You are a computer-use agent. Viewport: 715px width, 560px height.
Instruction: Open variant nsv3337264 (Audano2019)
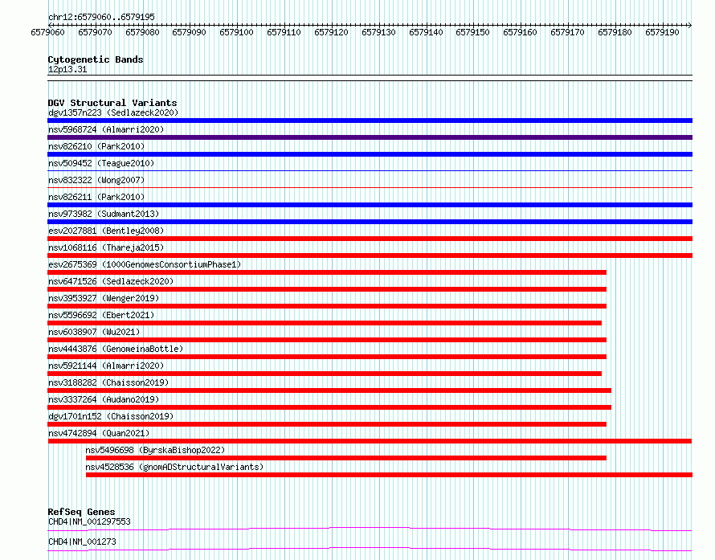pos(104,399)
